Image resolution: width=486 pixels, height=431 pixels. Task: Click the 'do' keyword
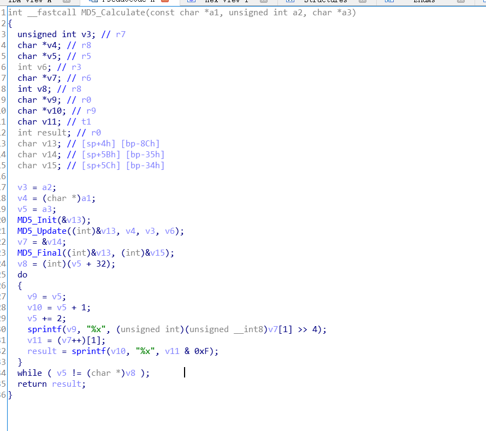[22, 275]
